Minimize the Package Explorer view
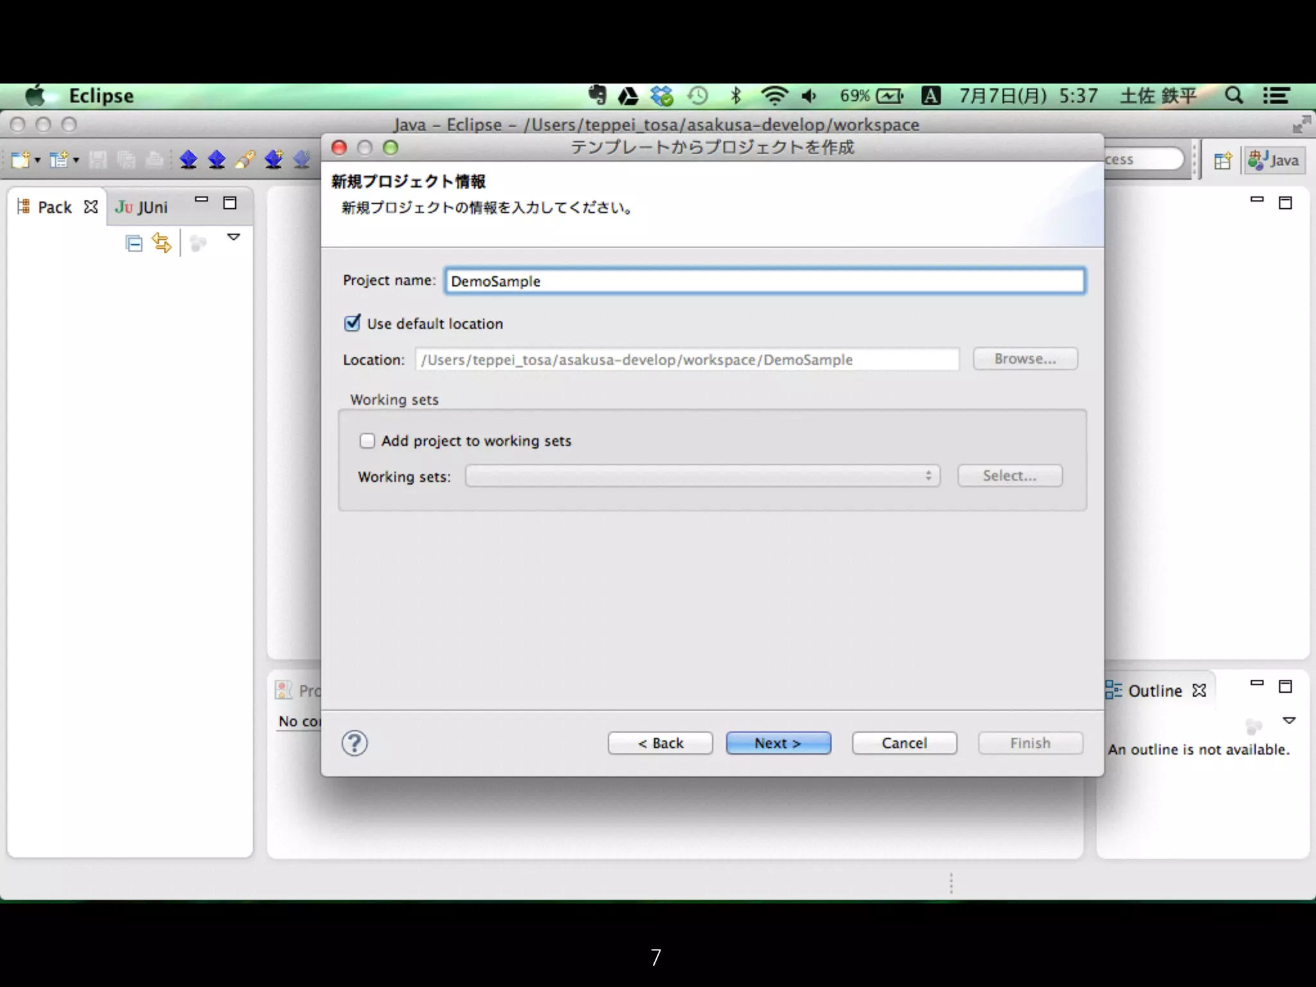 pyautogui.click(x=202, y=200)
